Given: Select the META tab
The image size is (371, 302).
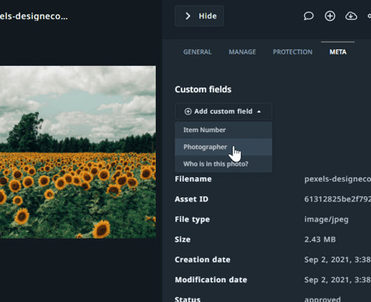Looking at the screenshot, I should click(338, 52).
